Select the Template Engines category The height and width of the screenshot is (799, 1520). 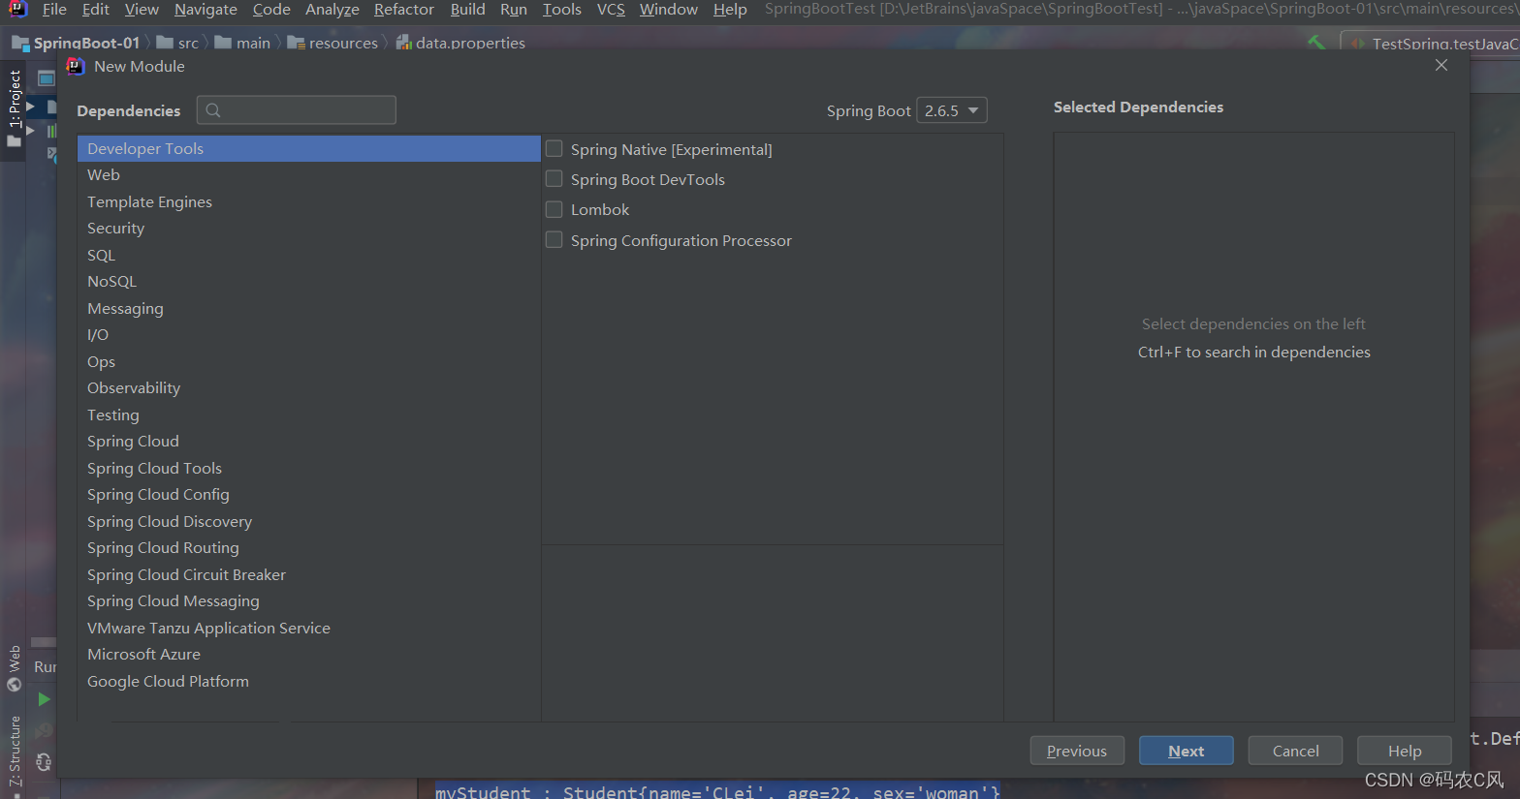(x=309, y=201)
